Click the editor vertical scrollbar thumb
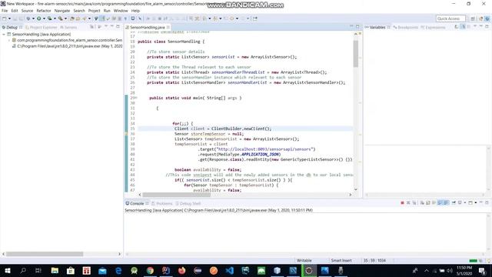This screenshot has width=492, height=277. pyautogui.click(x=355, y=54)
